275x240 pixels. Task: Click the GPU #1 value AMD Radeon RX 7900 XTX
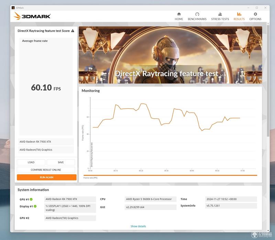[x=70, y=199]
